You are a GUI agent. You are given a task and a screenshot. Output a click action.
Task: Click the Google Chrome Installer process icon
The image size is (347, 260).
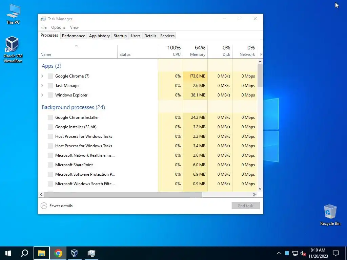(x=50, y=117)
